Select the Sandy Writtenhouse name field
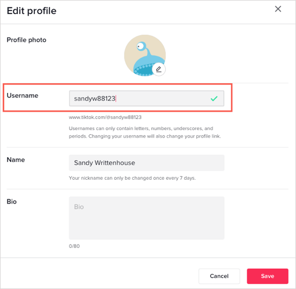Image resolution: width=296 pixels, height=289 pixels. [x=147, y=163]
